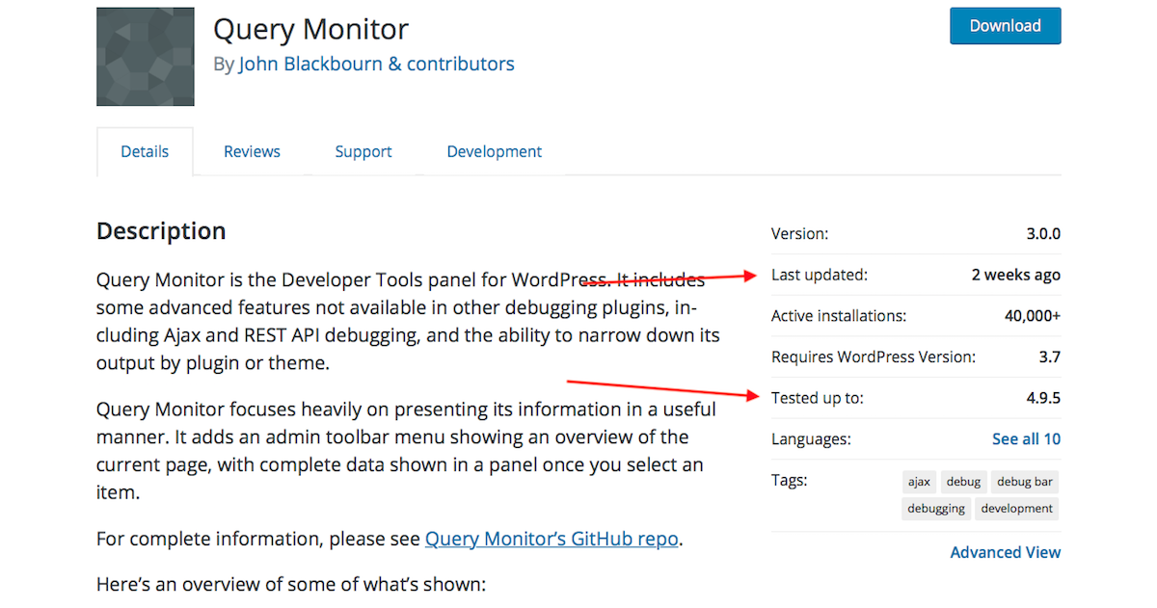
Task: Select the debug tag
Action: tap(963, 482)
